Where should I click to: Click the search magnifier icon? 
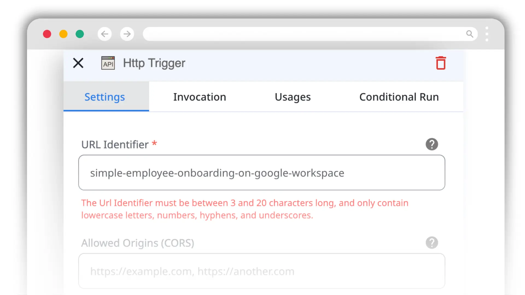[469, 34]
